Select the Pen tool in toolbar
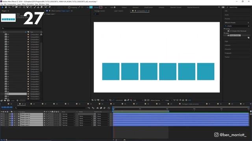This screenshot has height=141, width=252. click(x=28, y=7)
